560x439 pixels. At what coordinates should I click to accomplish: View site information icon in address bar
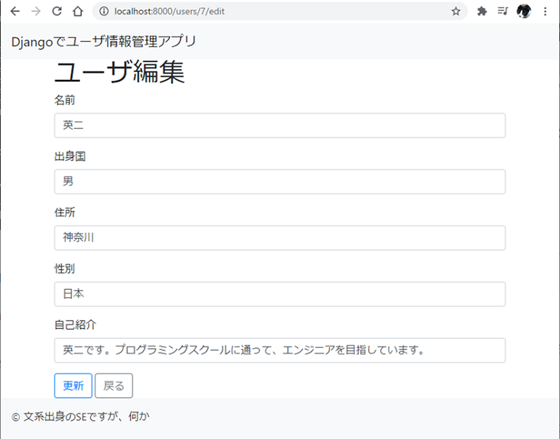[104, 11]
